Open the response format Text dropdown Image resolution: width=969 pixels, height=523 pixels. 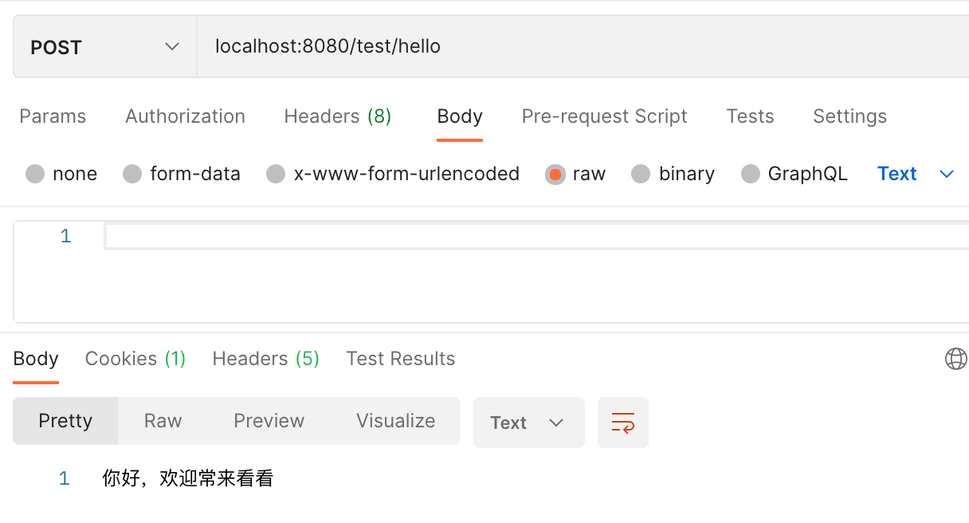click(529, 423)
